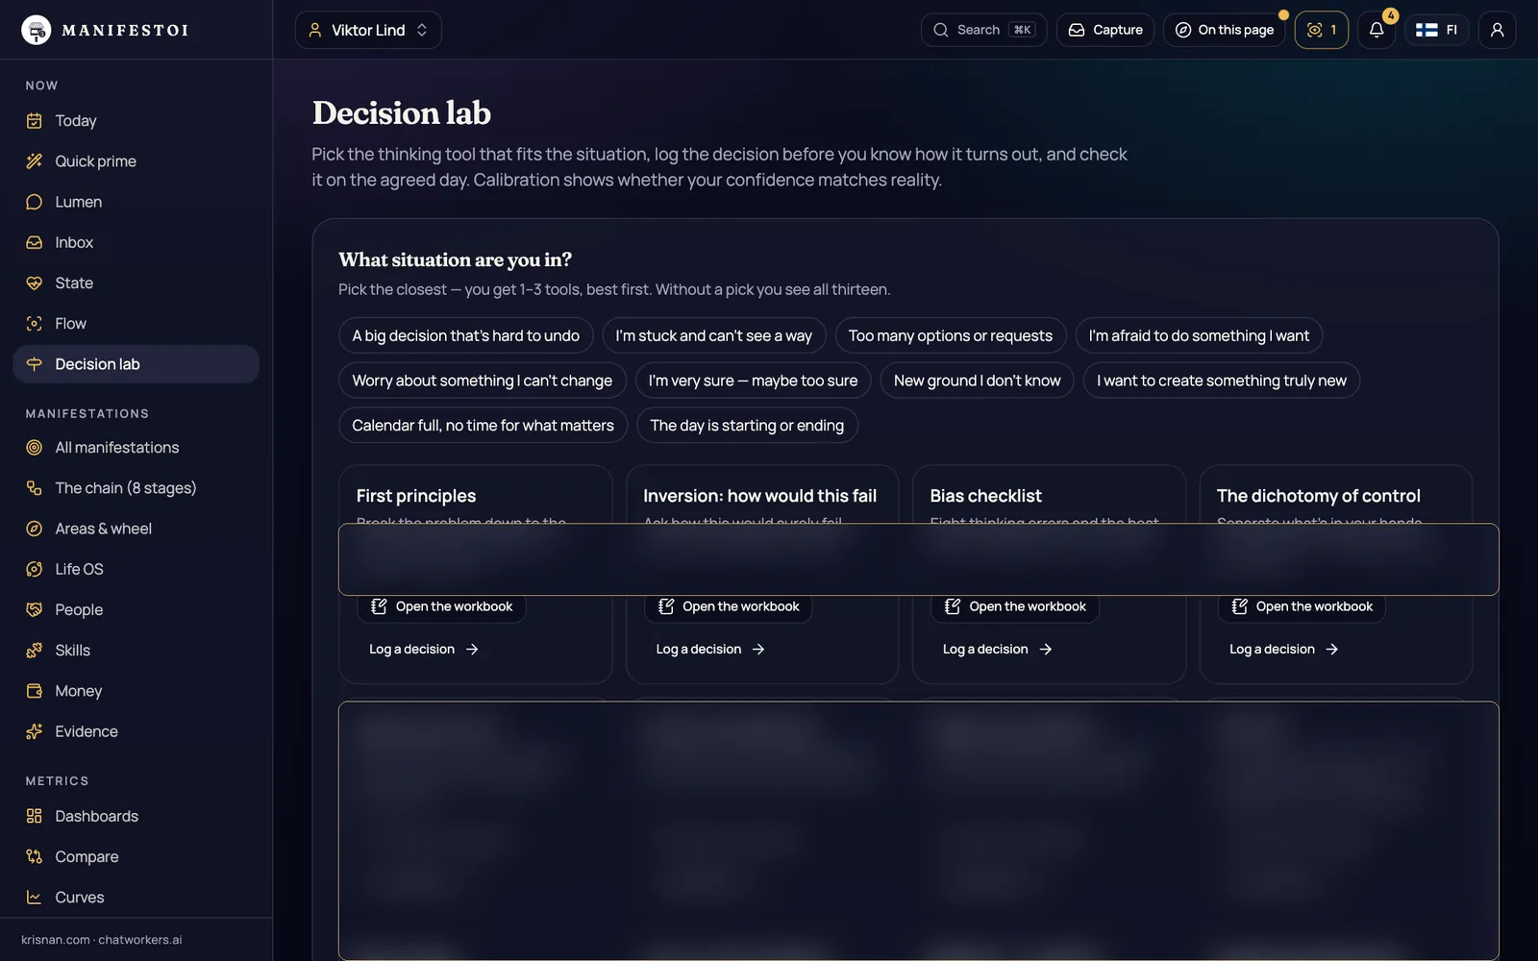Screen dimensions: 1538x961
Task: Open the FI language selector
Action: click(x=1437, y=30)
